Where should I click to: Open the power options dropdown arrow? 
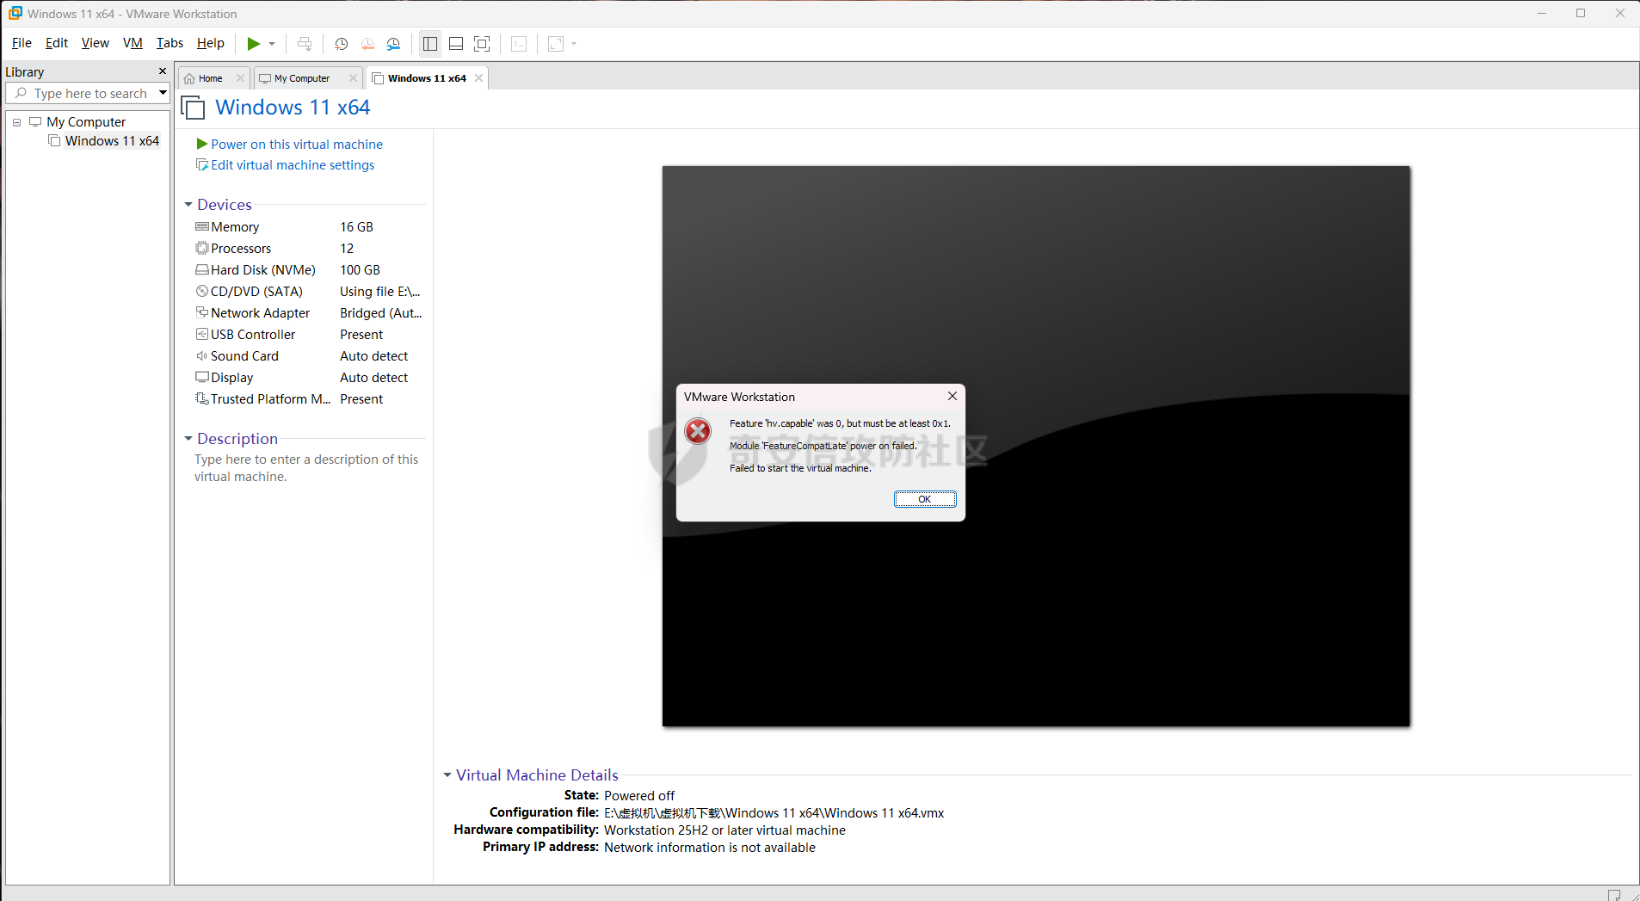(272, 44)
